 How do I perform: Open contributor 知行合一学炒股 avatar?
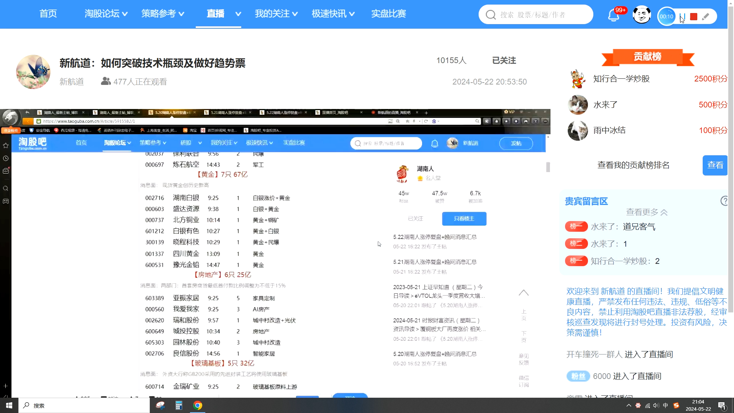click(x=578, y=79)
